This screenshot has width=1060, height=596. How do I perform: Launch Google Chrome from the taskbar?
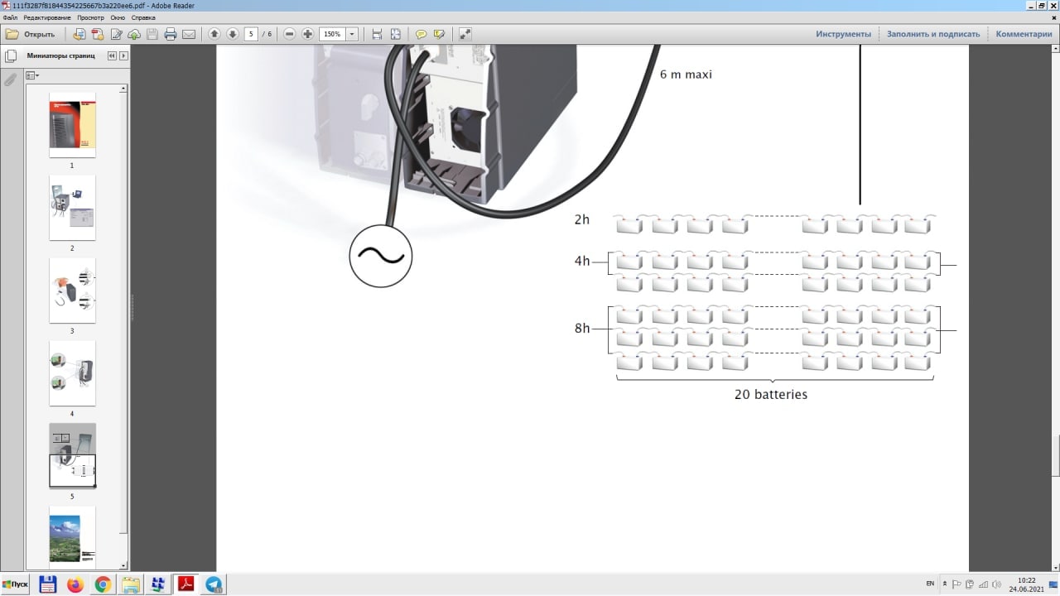click(103, 584)
